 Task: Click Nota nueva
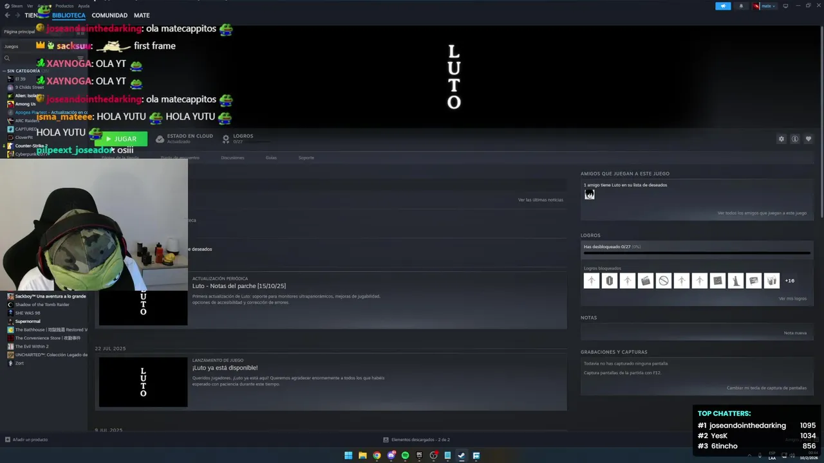coord(795,333)
